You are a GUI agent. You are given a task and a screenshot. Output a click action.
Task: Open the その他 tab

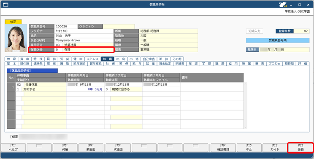177,59
